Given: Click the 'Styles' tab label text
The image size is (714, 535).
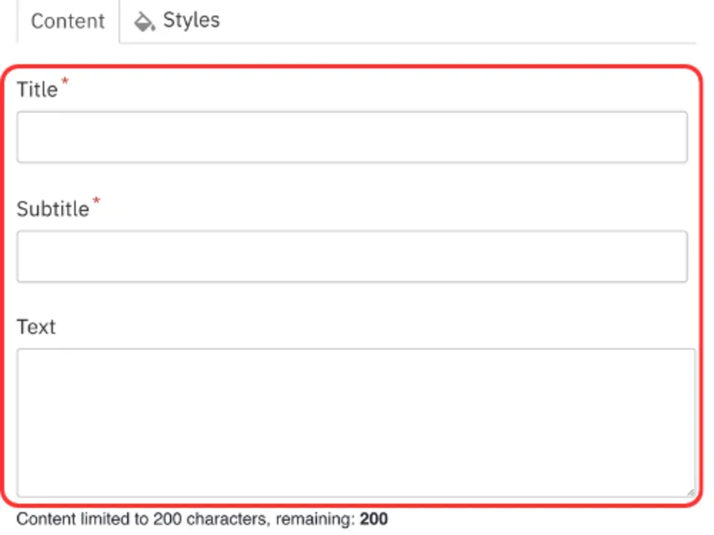Looking at the screenshot, I should click(x=191, y=20).
